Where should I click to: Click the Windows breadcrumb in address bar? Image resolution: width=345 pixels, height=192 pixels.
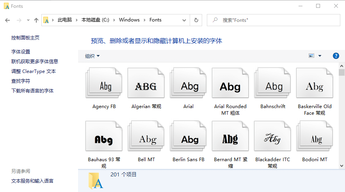coord(129,20)
